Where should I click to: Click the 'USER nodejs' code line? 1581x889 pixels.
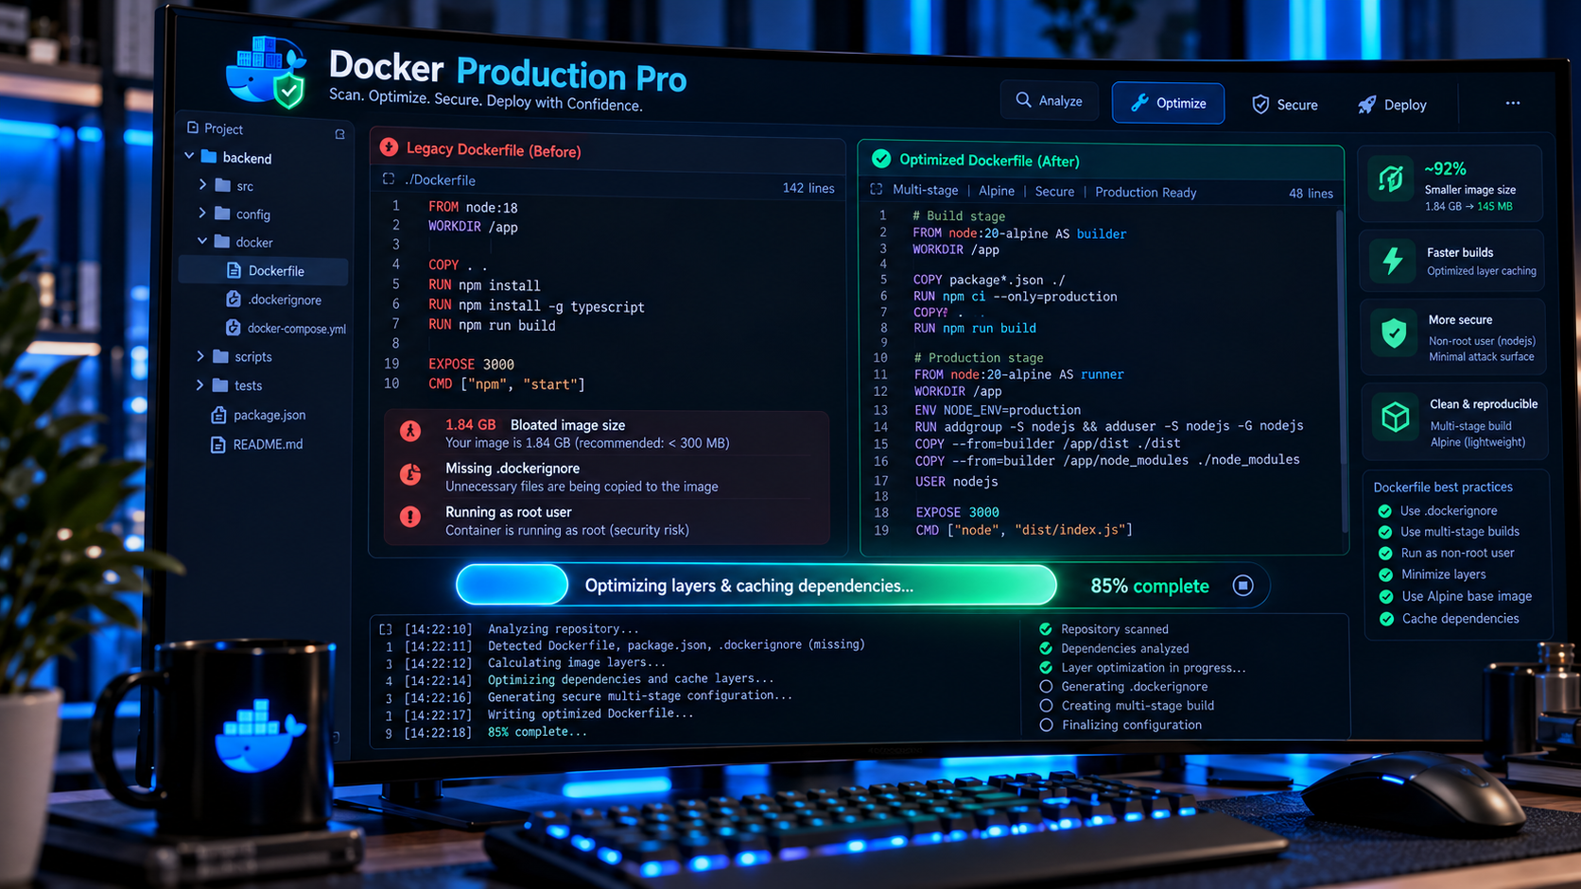[956, 482]
